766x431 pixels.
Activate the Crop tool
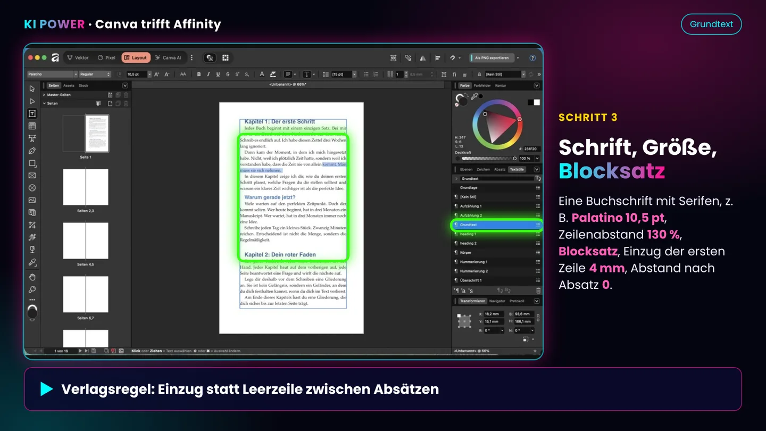click(32, 225)
